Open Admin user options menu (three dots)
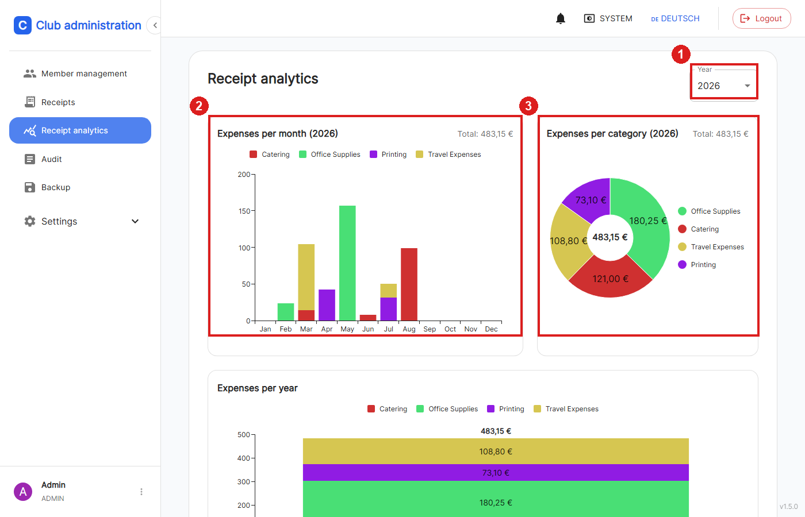 pyautogui.click(x=141, y=492)
